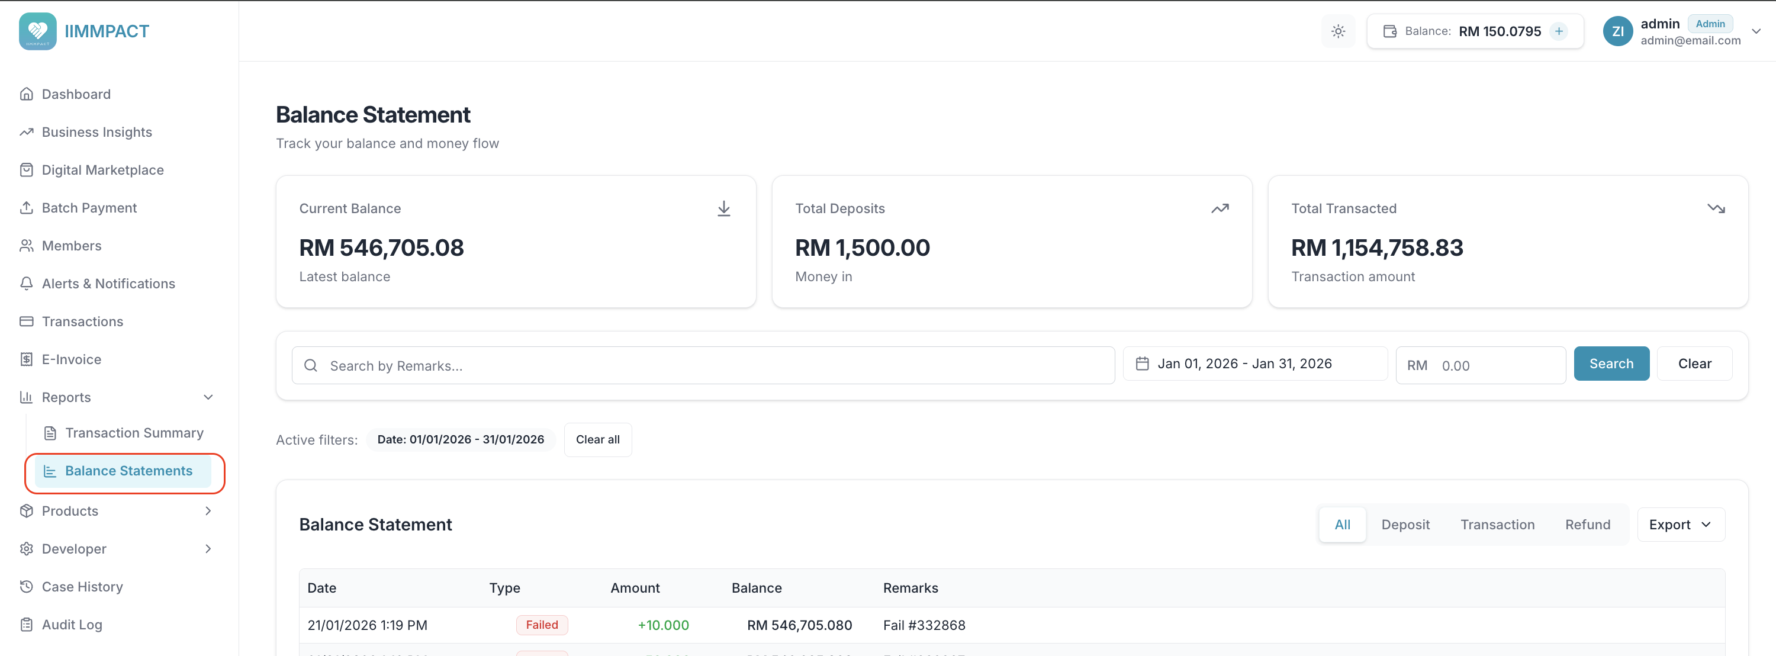Open the Export dropdown menu
This screenshot has height=656, width=1776.
coord(1680,524)
